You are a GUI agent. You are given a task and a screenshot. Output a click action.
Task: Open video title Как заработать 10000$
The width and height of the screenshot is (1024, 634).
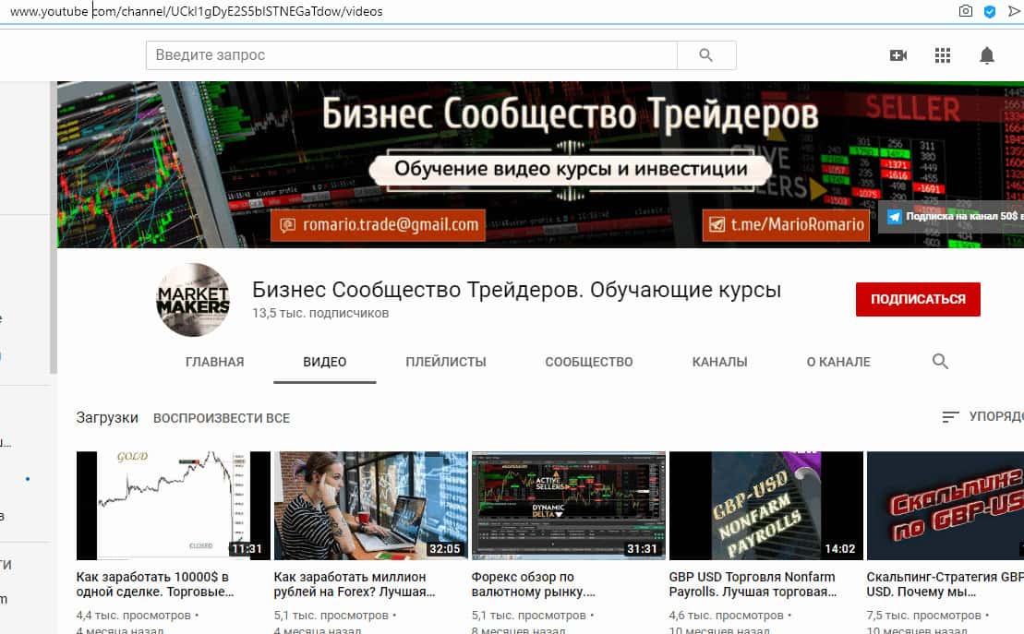(155, 584)
